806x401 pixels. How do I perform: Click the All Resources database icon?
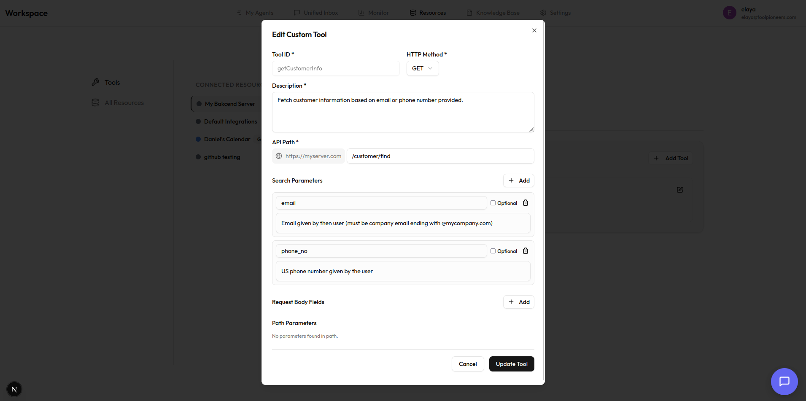96,102
